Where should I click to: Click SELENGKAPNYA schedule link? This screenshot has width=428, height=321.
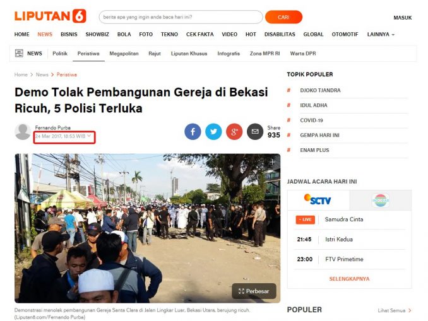click(x=349, y=279)
